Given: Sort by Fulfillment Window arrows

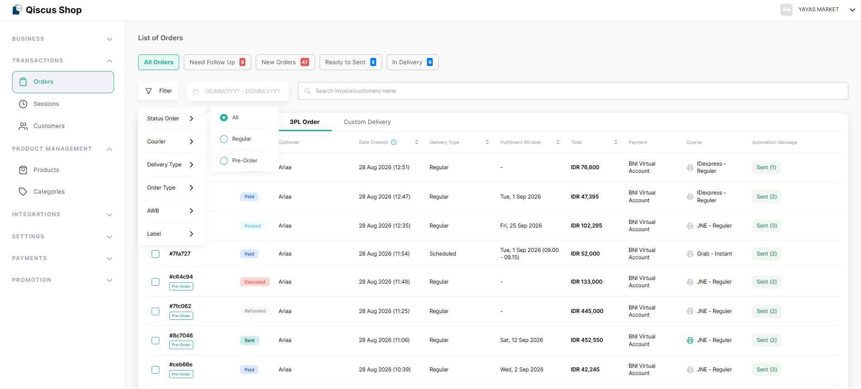Looking at the screenshot, I should coord(558,142).
